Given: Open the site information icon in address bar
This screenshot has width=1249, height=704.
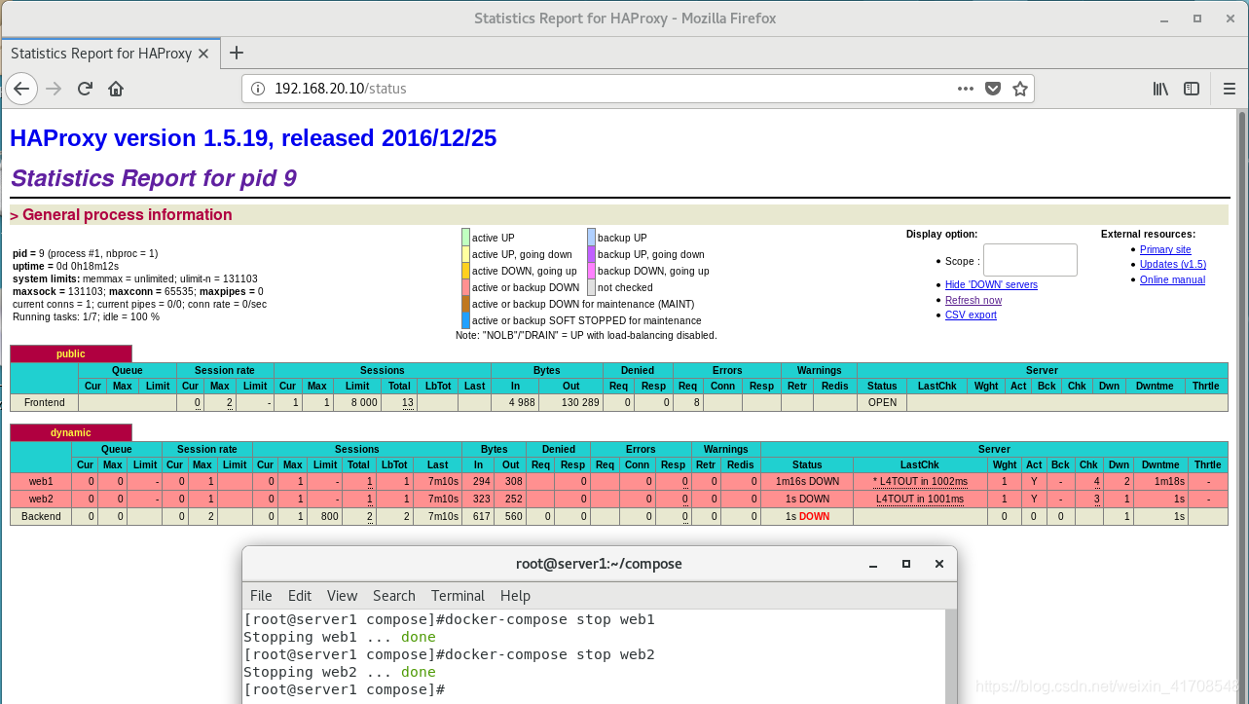Looking at the screenshot, I should (x=258, y=89).
